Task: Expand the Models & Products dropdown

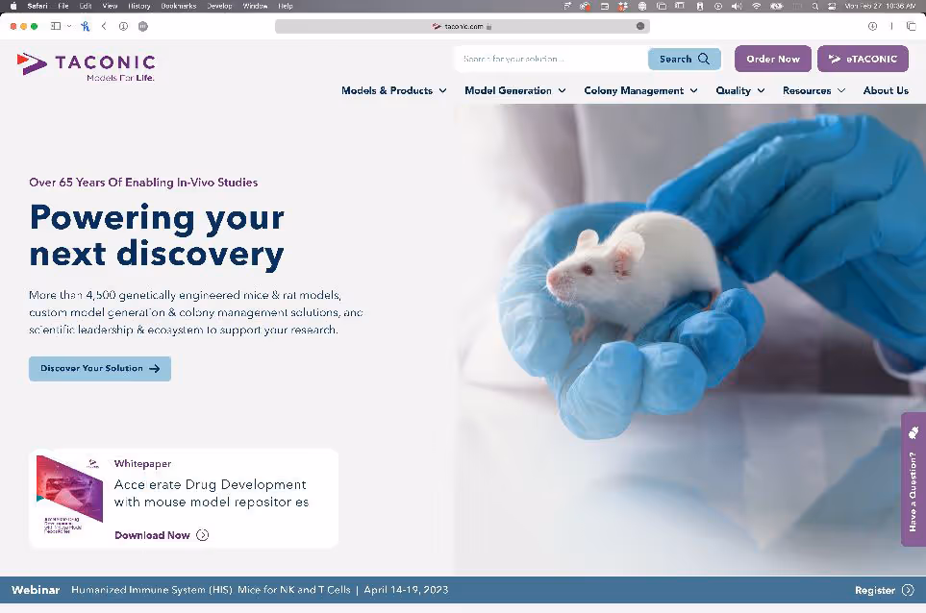Action: 394,90
